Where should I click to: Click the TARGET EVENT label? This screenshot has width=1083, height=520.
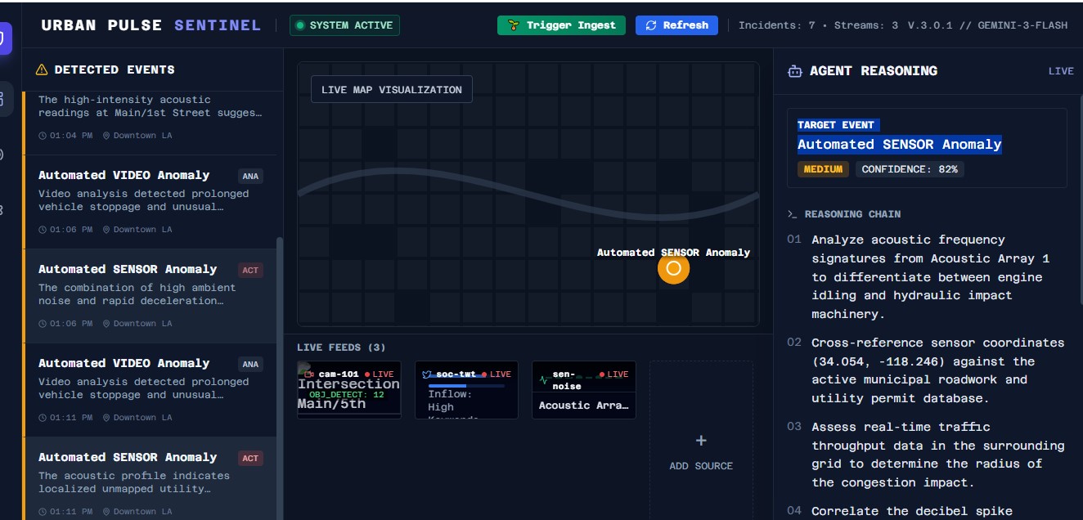tap(838, 125)
